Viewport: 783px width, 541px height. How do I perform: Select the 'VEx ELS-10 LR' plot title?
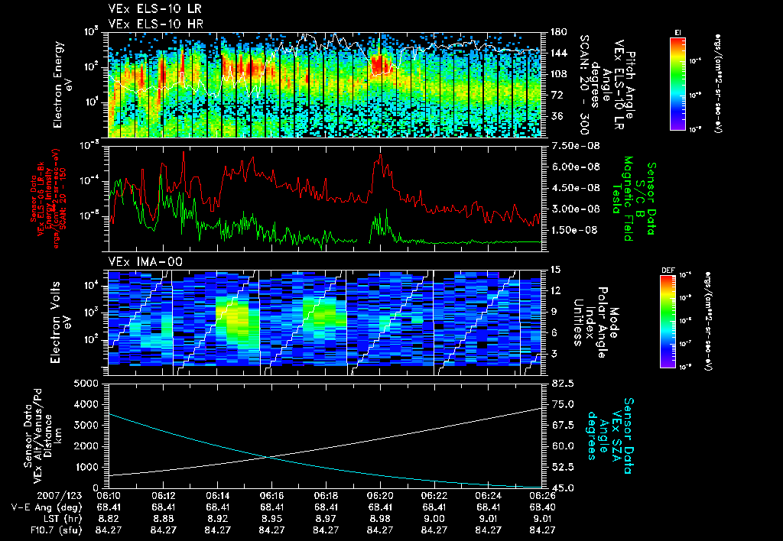click(x=155, y=9)
